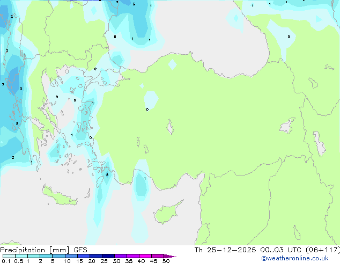This screenshot has width=340, height=263.
Task: Click the 10–15 mm legend swatch
Action: click(x=71, y=256)
